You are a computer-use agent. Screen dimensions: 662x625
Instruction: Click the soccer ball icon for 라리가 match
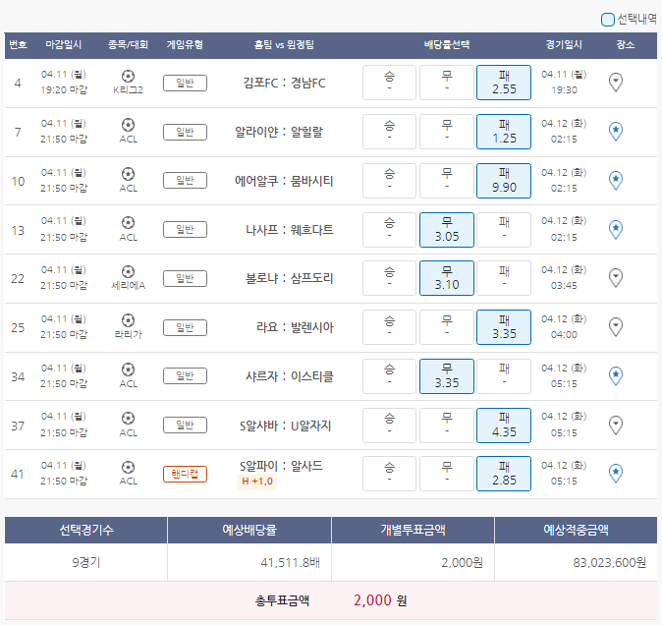tap(128, 320)
